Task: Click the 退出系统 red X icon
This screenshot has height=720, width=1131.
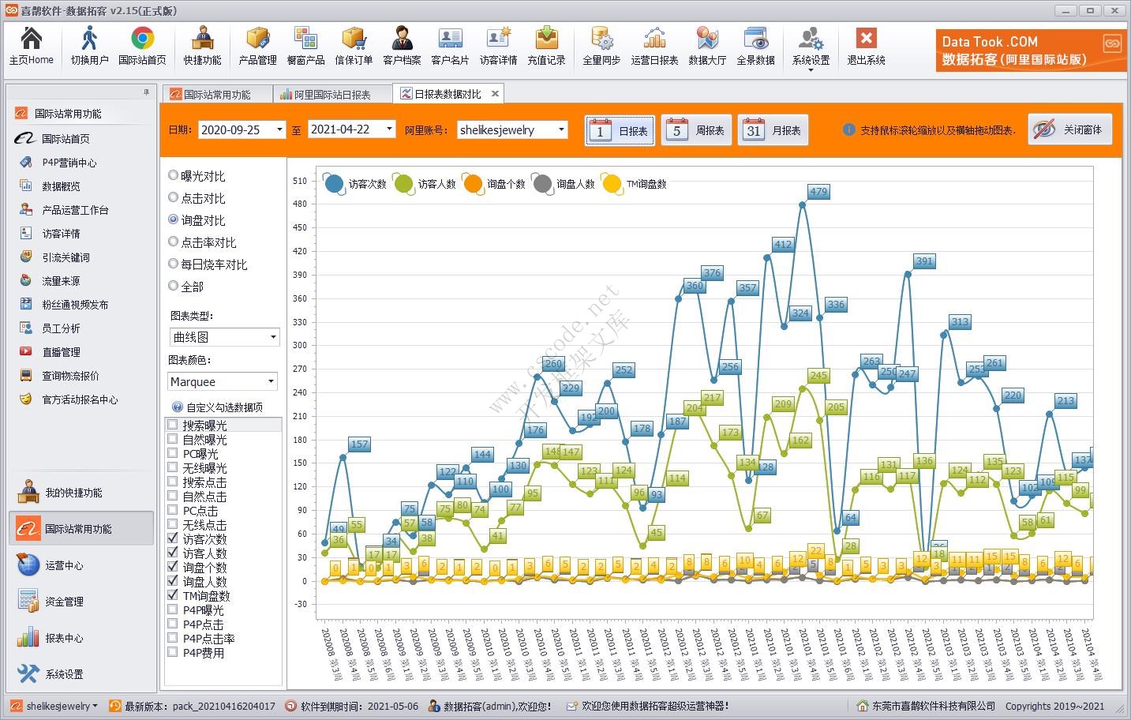Action: pos(866,45)
